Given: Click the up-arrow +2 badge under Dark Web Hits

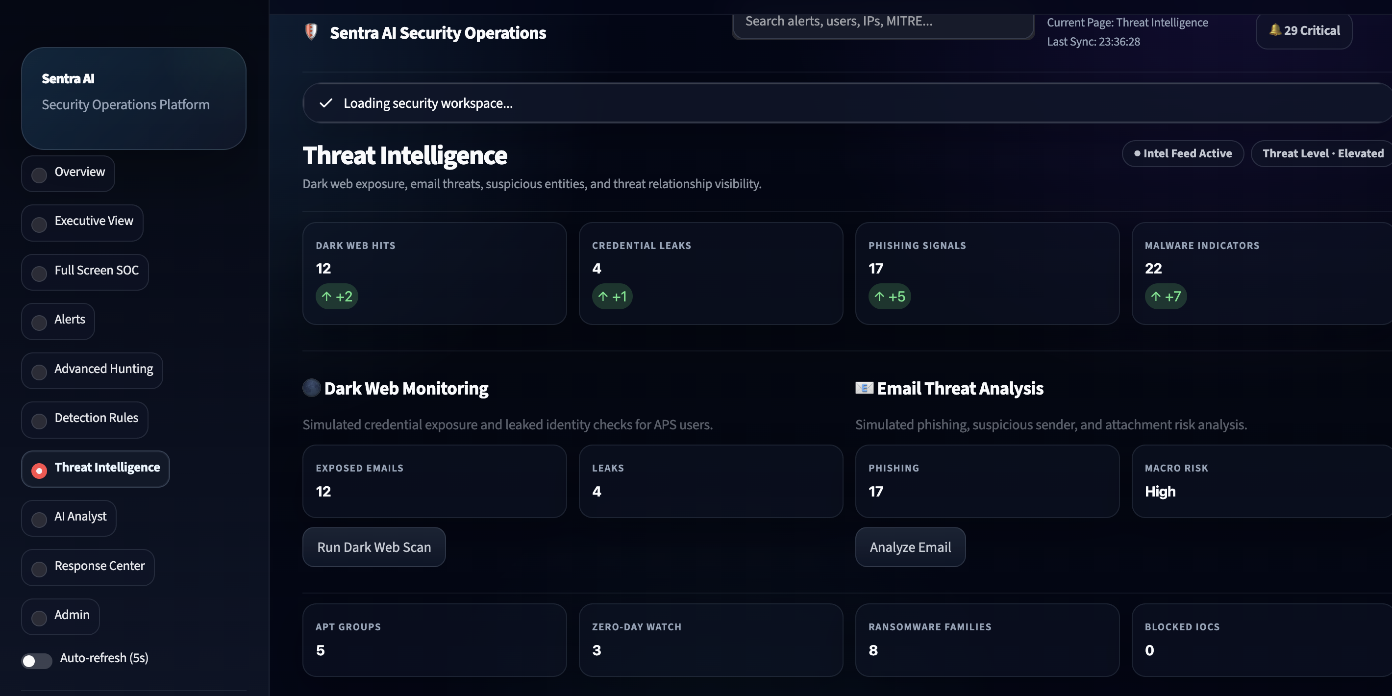Looking at the screenshot, I should (x=337, y=296).
